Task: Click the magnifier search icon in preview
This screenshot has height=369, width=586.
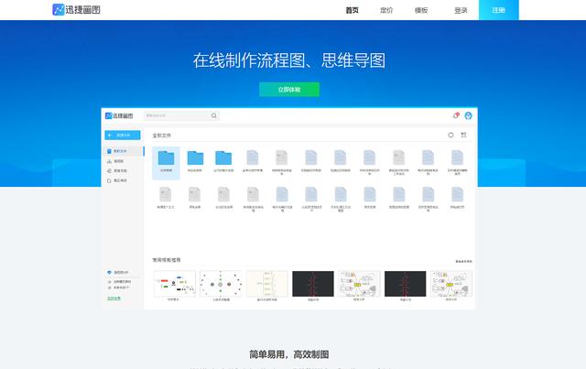Action: point(214,115)
